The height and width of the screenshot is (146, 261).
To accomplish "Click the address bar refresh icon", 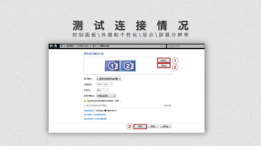I will [x=164, y=46].
